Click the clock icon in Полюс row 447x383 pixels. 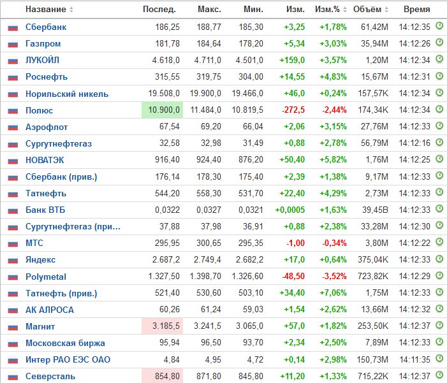click(x=439, y=109)
